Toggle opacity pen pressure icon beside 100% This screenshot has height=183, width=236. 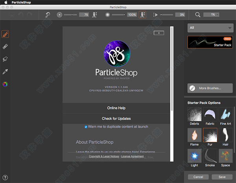pos(142,15)
